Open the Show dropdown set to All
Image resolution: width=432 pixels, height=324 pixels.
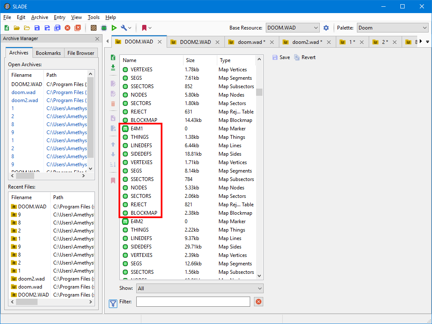pos(200,289)
